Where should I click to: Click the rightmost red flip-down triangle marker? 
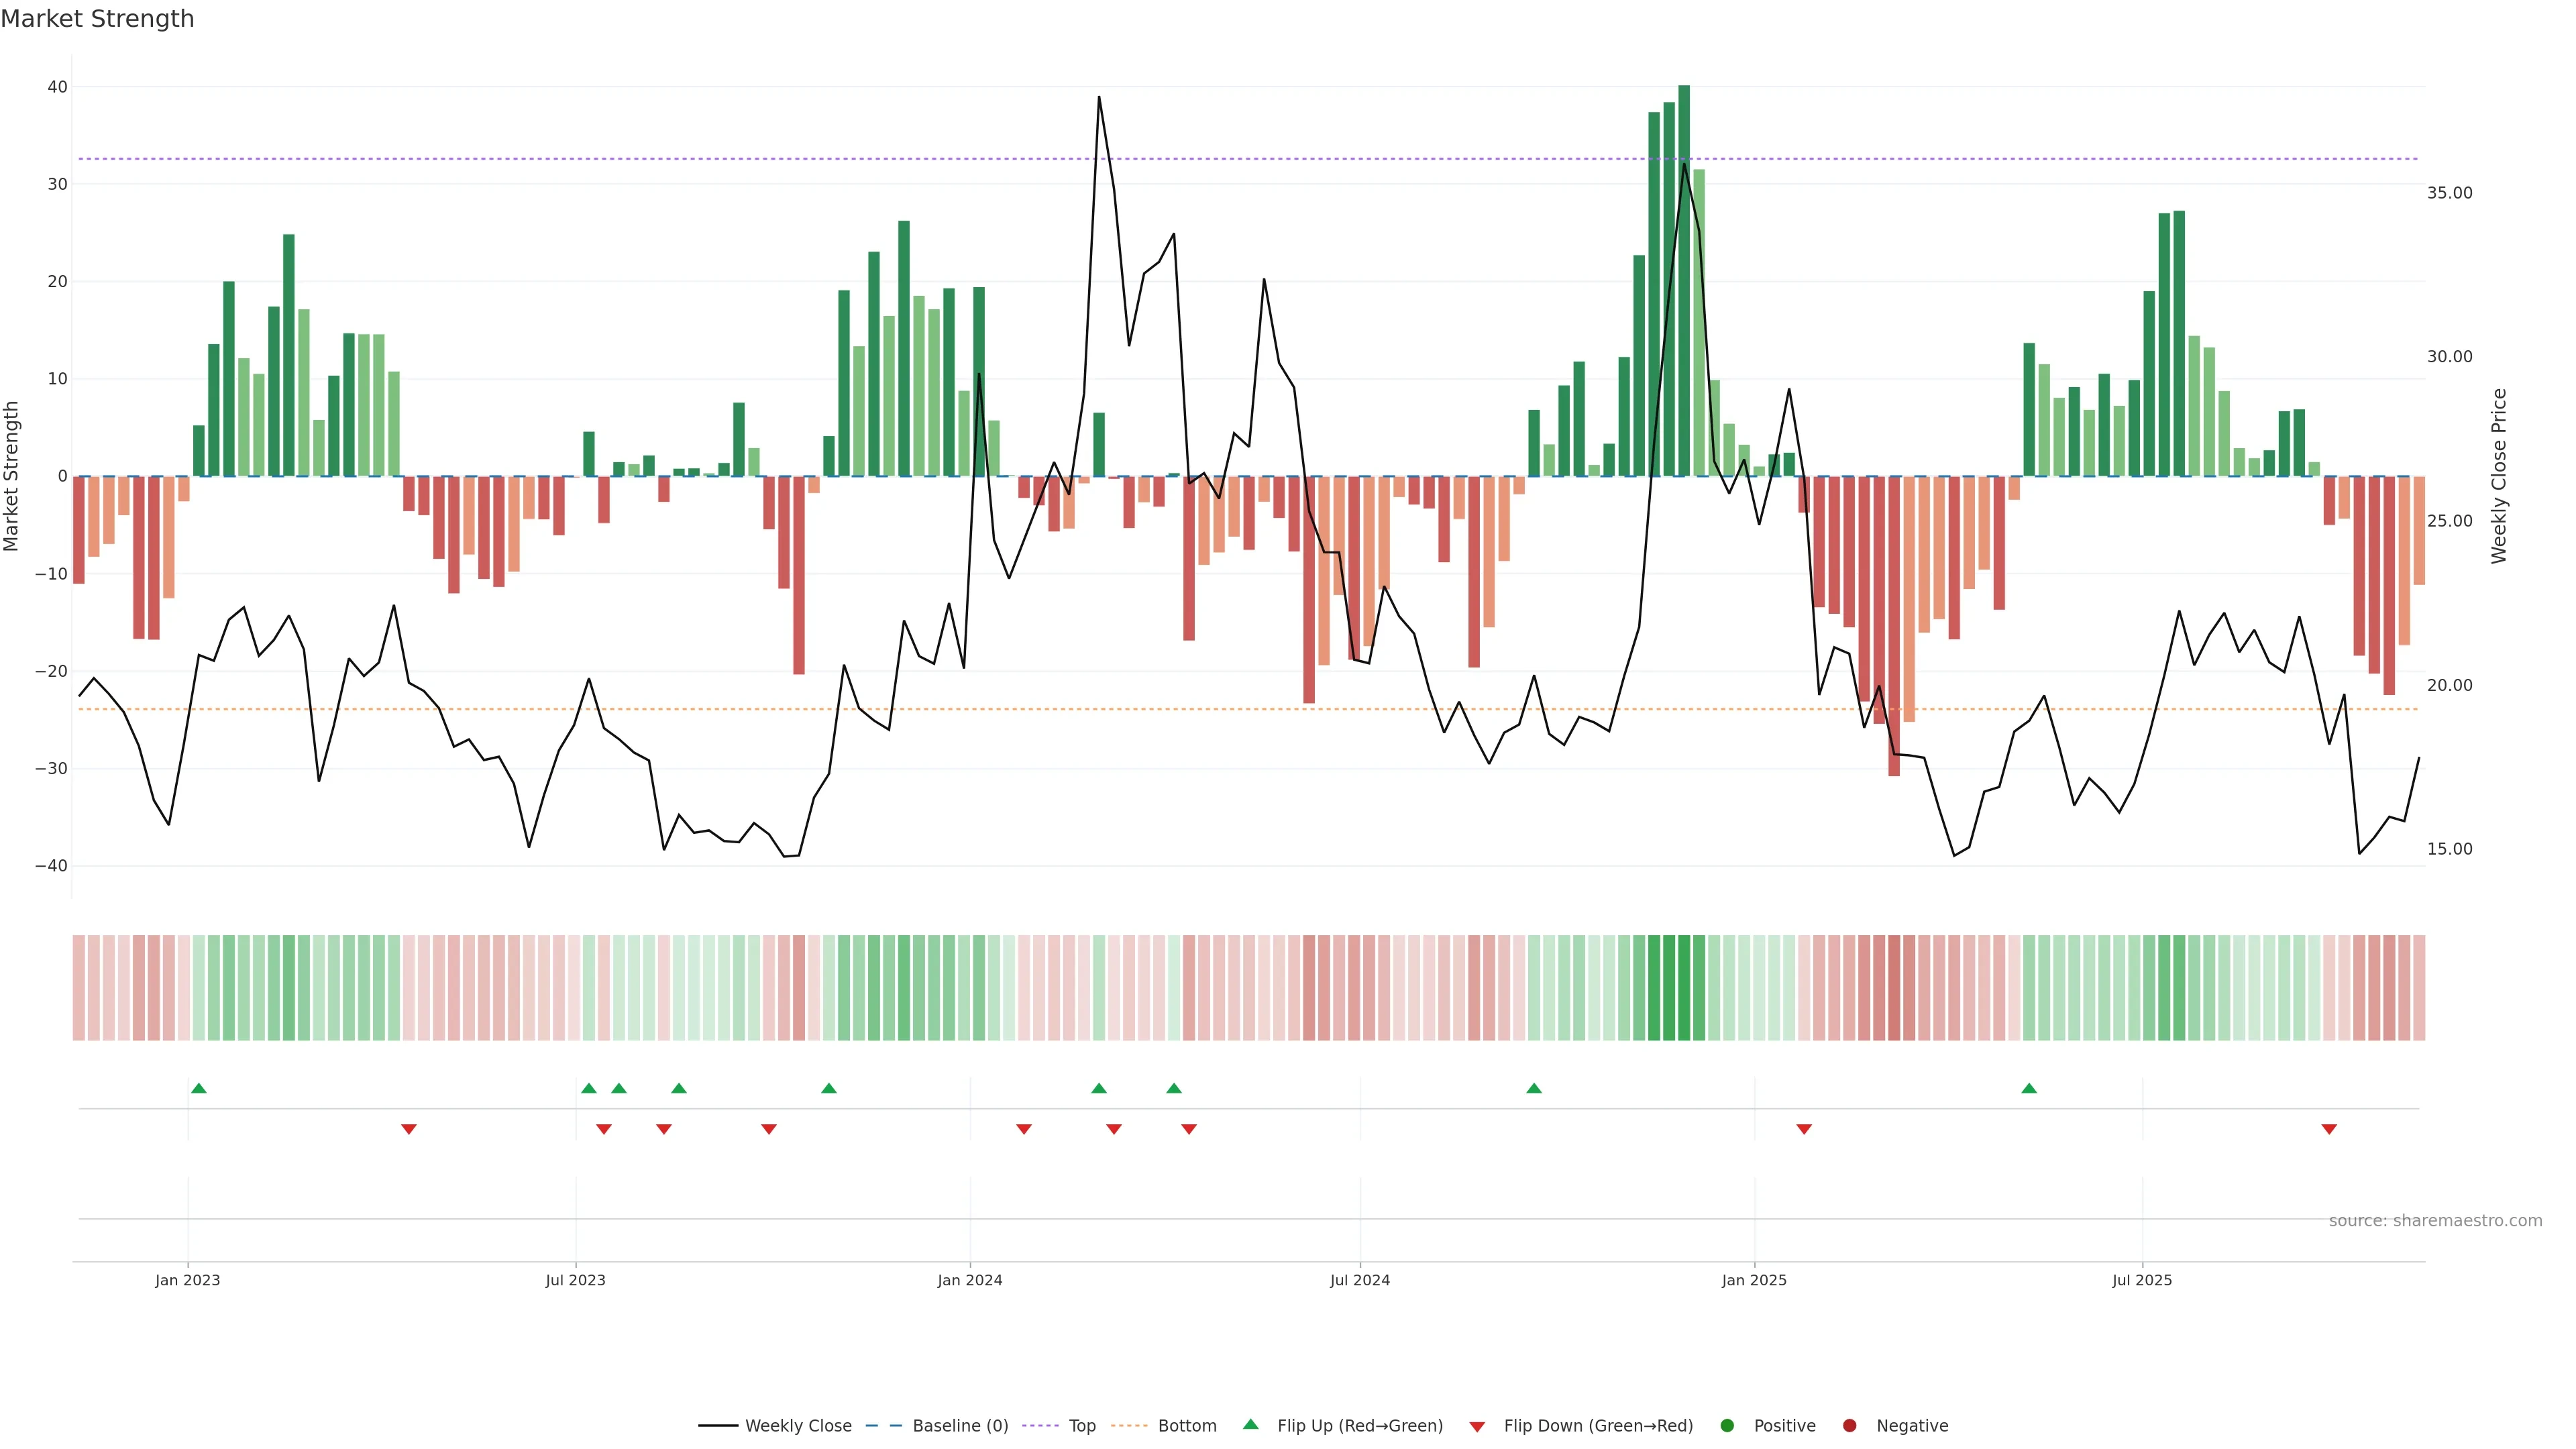click(2329, 1129)
